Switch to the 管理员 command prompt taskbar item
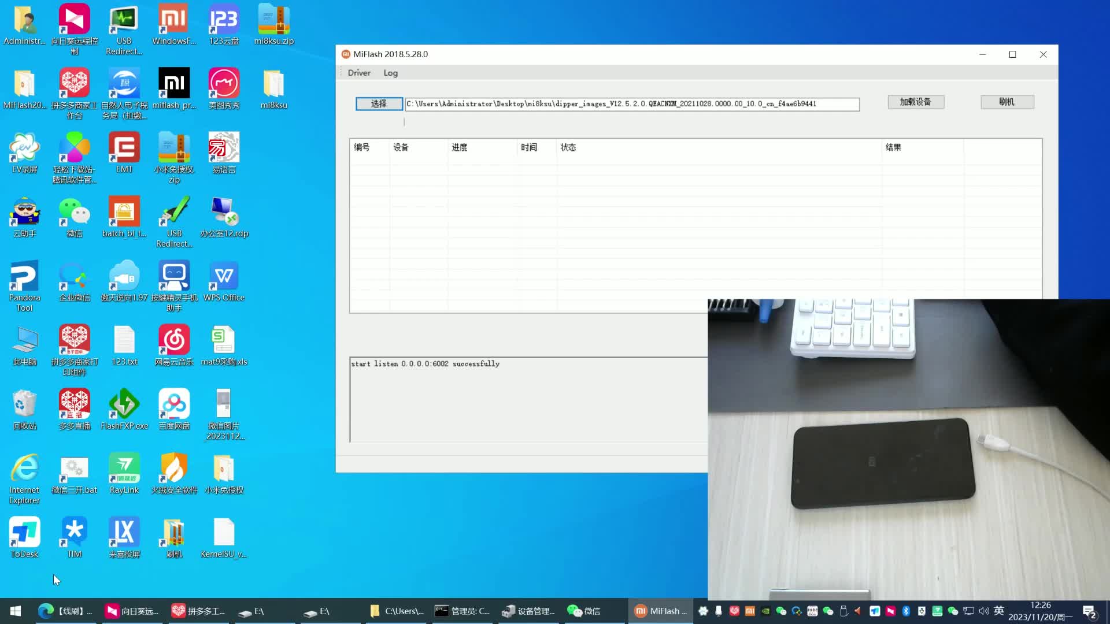The height and width of the screenshot is (624, 1110). pyautogui.click(x=462, y=611)
